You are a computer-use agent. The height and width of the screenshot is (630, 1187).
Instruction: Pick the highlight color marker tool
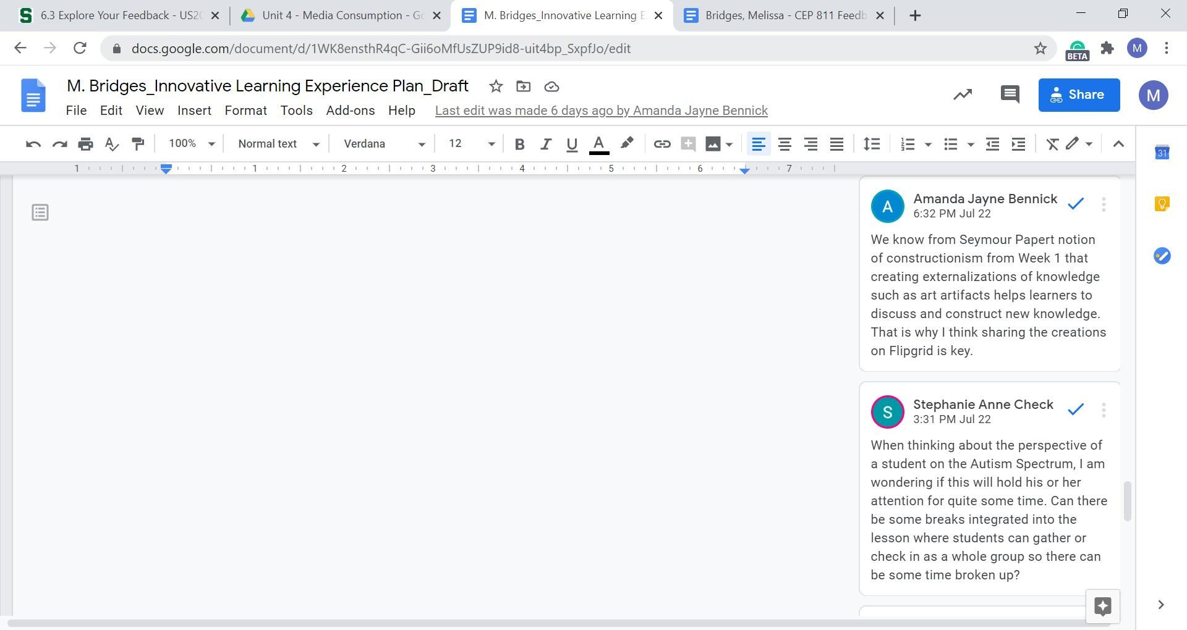click(626, 144)
